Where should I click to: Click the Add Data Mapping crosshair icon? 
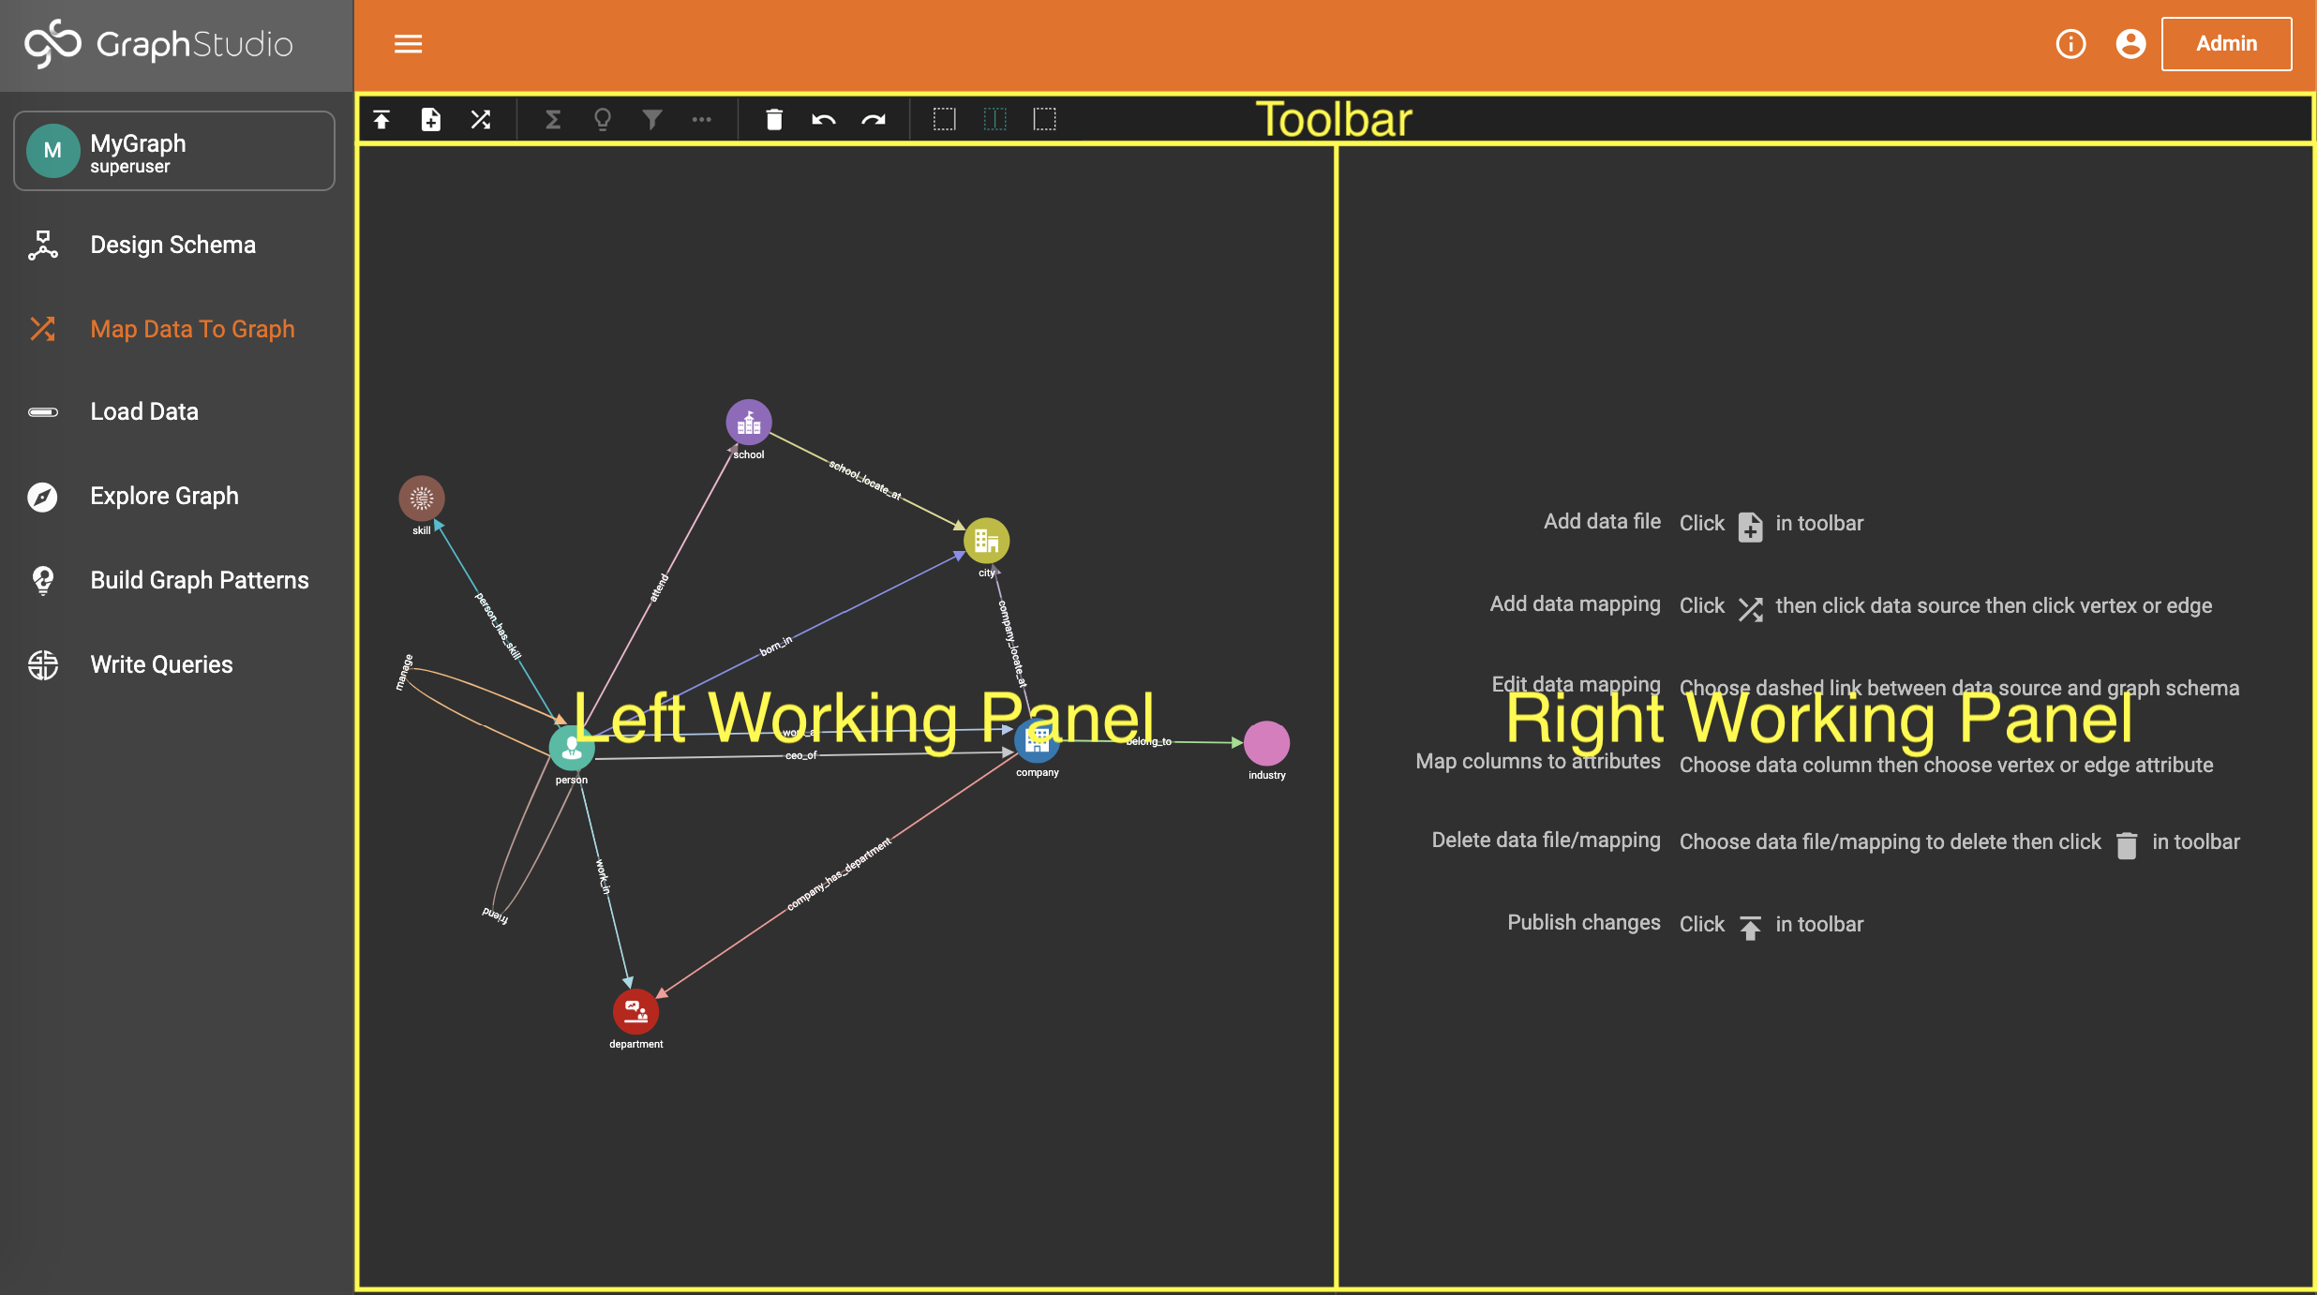481,119
